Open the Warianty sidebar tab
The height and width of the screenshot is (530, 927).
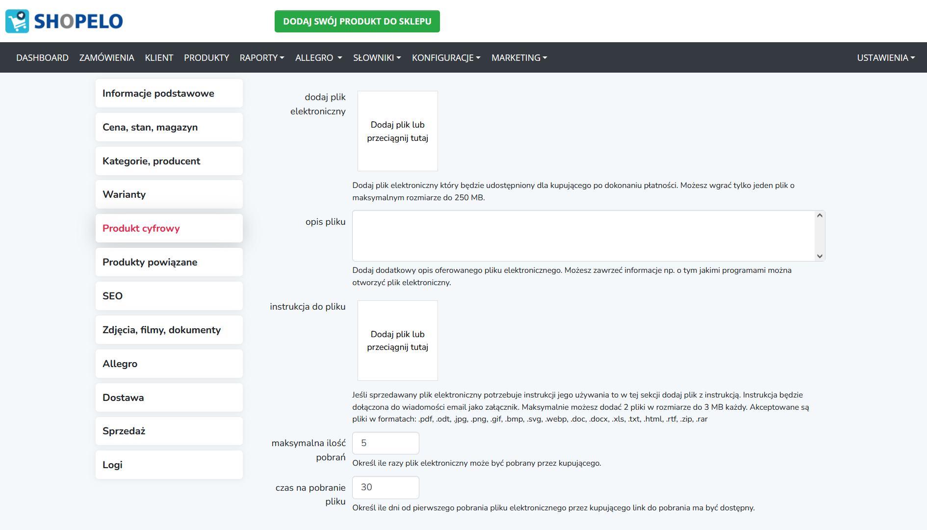pos(169,194)
